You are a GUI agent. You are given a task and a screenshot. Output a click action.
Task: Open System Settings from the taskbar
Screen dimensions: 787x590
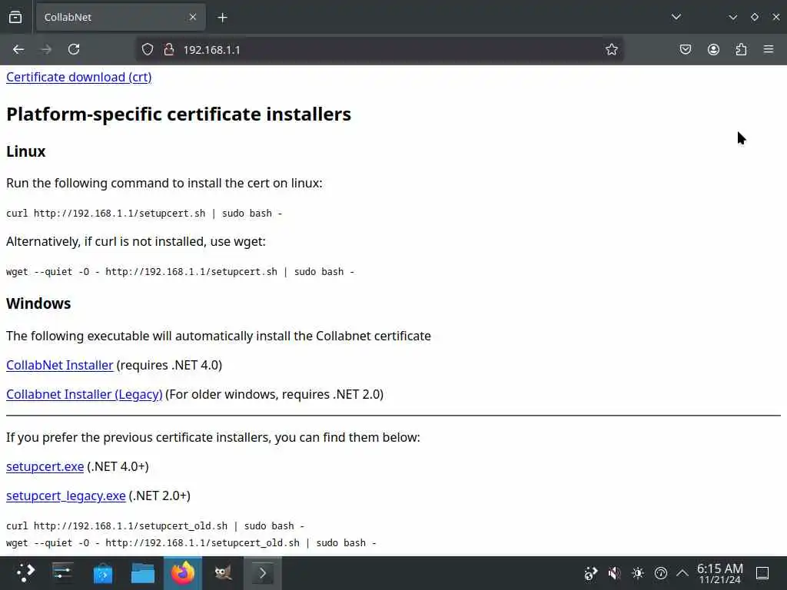tap(63, 573)
